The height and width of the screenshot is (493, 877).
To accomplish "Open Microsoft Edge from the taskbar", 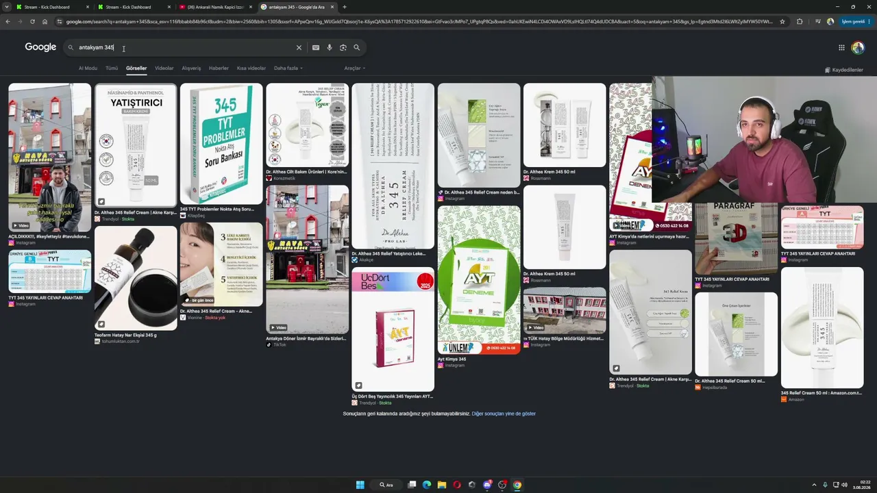I will [x=427, y=485].
